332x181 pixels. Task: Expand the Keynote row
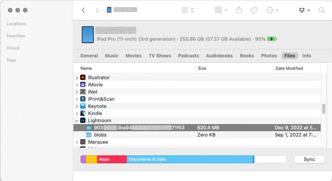(77, 106)
